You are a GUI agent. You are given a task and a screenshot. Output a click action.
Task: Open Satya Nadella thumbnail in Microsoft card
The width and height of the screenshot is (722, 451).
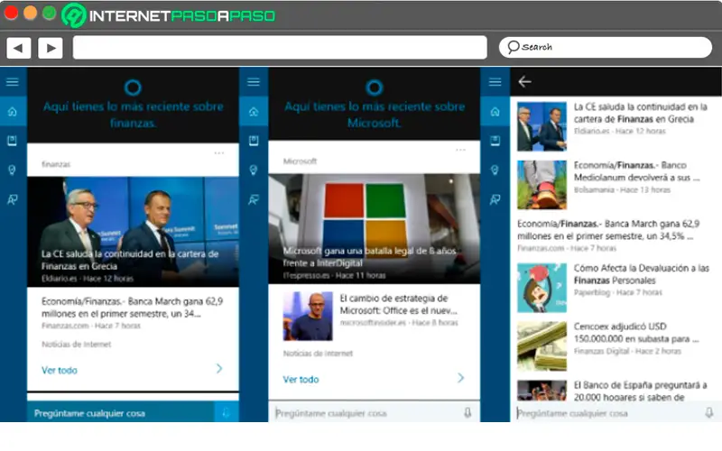tap(308, 317)
